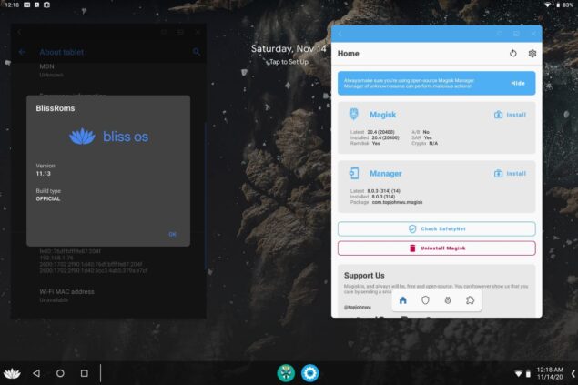The image size is (578, 385).
Task: Open the Magisk app icon in taskbar
Action: click(x=286, y=372)
